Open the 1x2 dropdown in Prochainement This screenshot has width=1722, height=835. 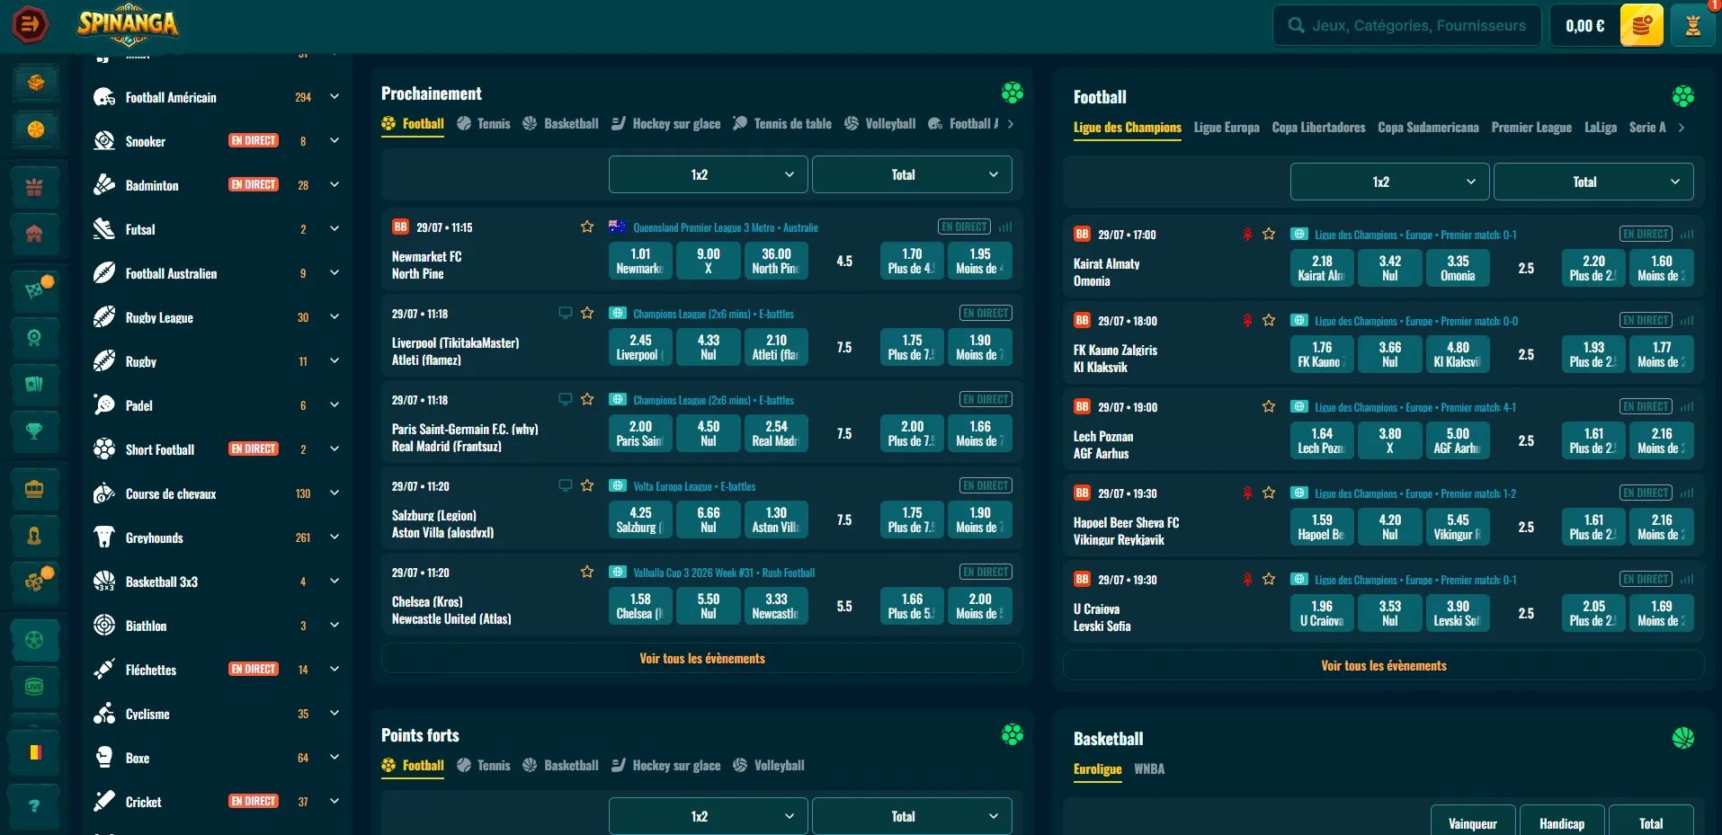[x=709, y=174]
